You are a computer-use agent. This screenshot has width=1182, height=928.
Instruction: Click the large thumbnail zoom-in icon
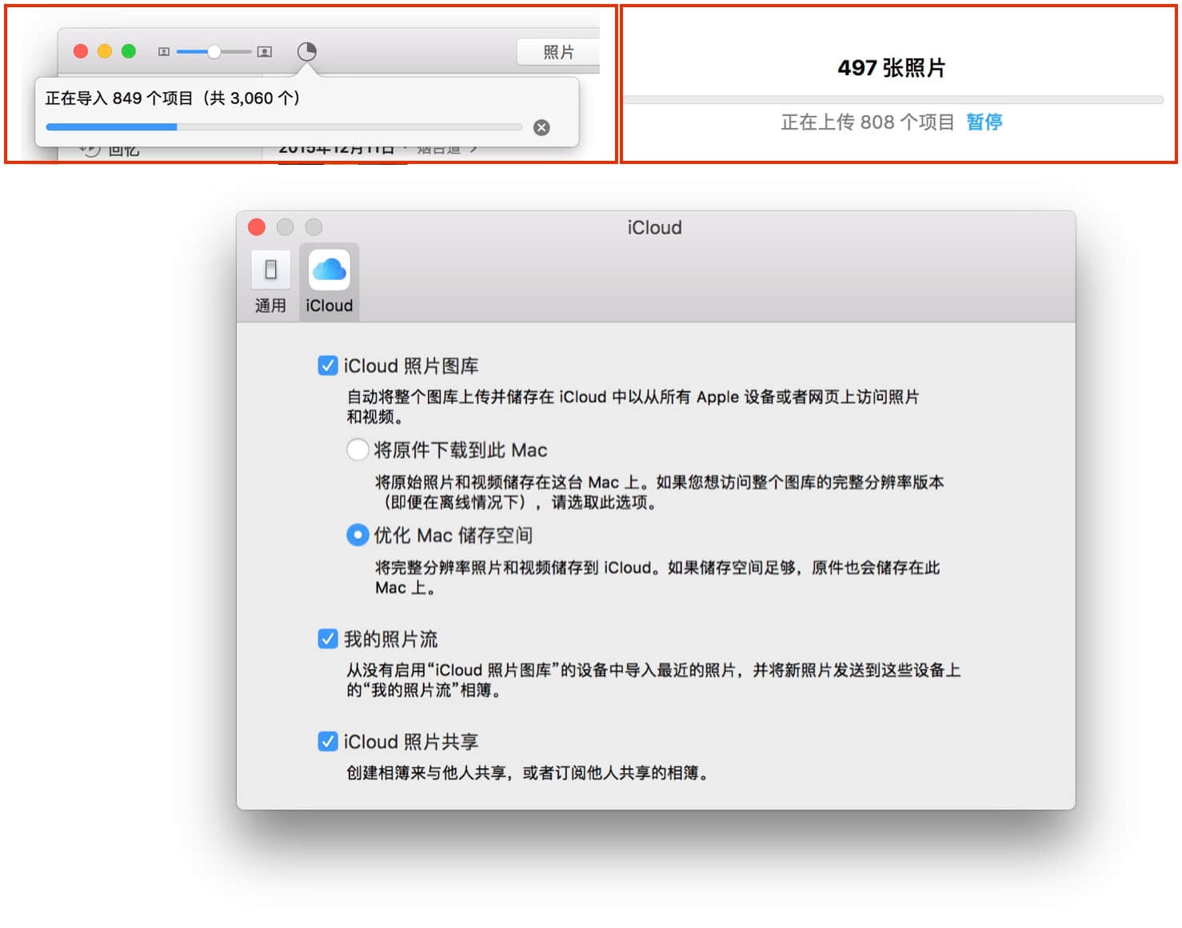[x=265, y=52]
